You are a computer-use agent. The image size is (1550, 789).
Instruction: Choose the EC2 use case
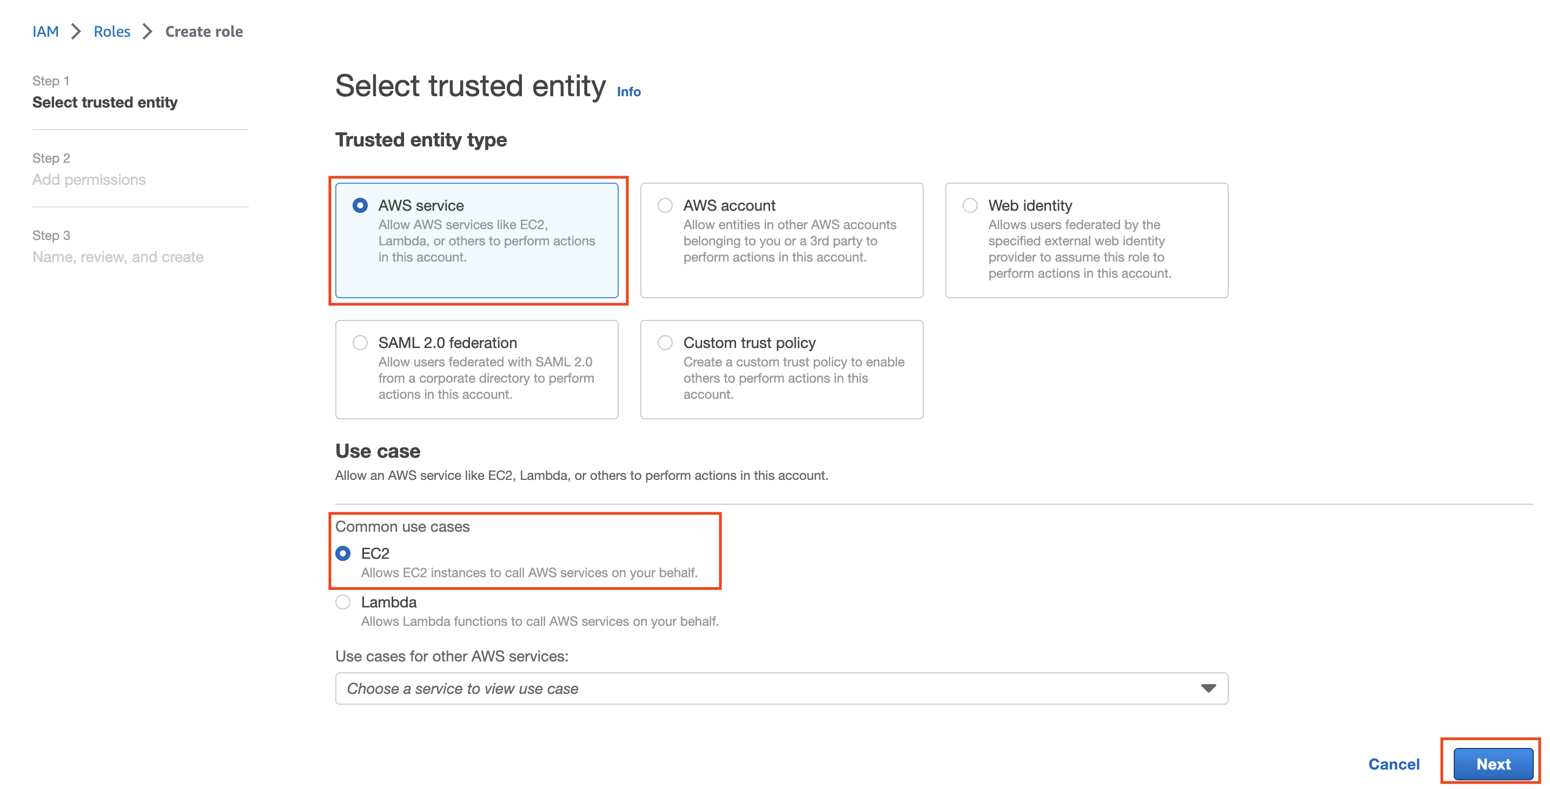pyautogui.click(x=343, y=553)
